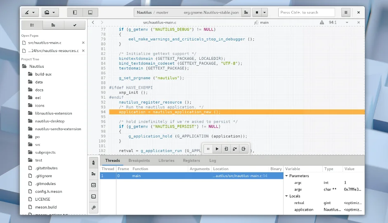Stop the running program with the square button
Image resolution: width=388 pixels, height=223 pixels.
tap(257, 12)
